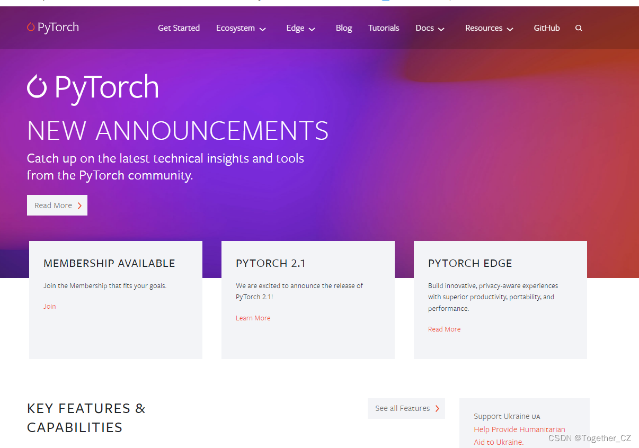Click the PYTORCH EDGE card heading
The height and width of the screenshot is (448, 639).
pos(470,263)
